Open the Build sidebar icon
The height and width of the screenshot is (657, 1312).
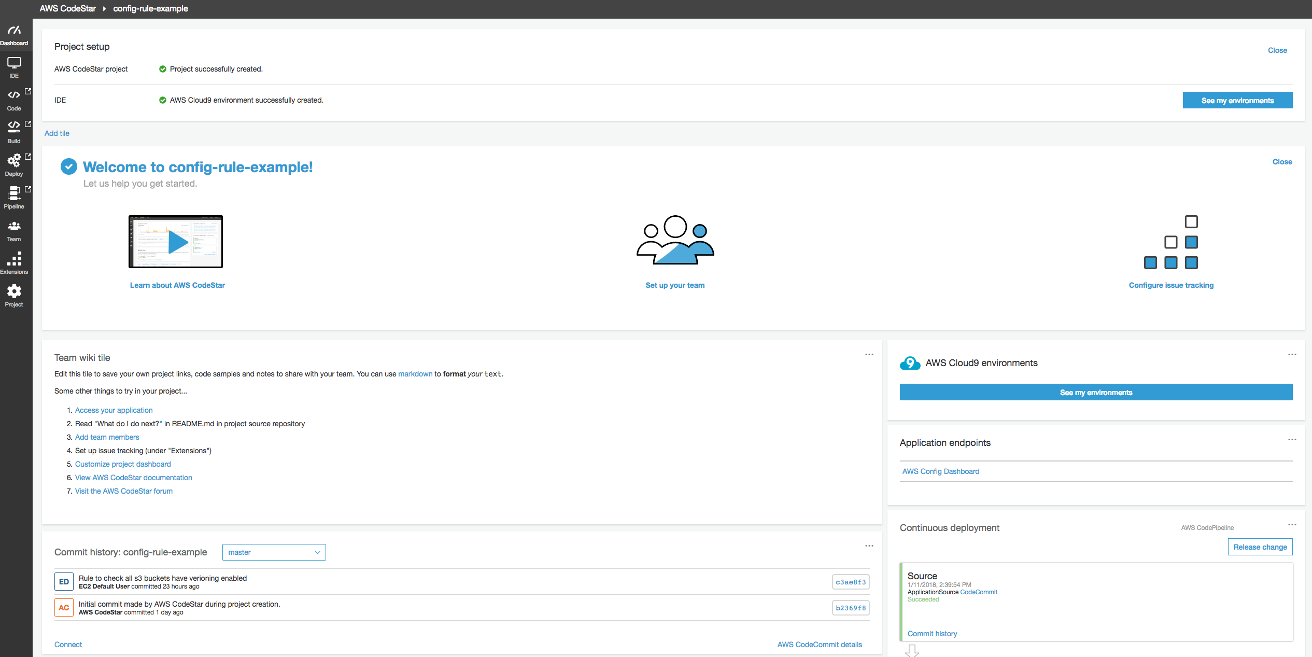click(14, 132)
